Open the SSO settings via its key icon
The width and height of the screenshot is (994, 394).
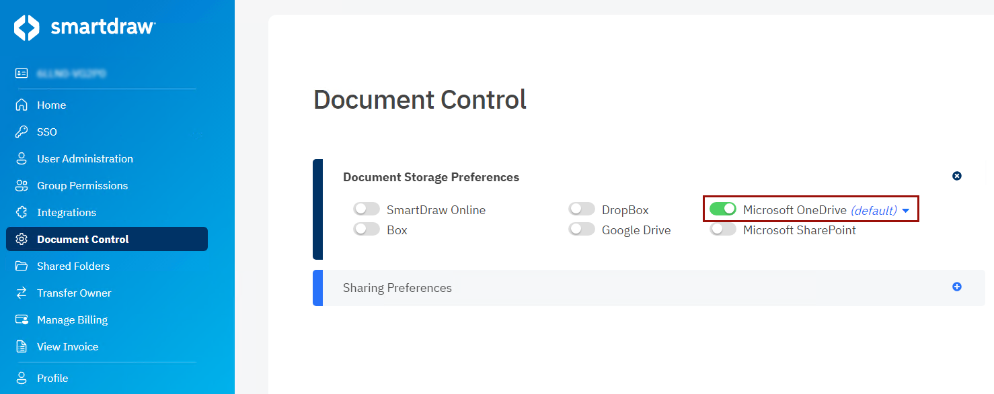[x=22, y=132]
